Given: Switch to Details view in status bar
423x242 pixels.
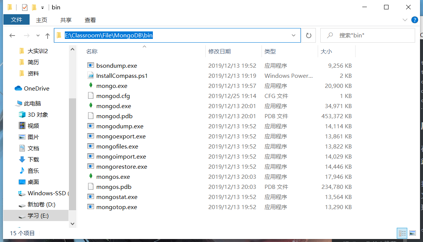Looking at the screenshot, I should tap(402, 233).
